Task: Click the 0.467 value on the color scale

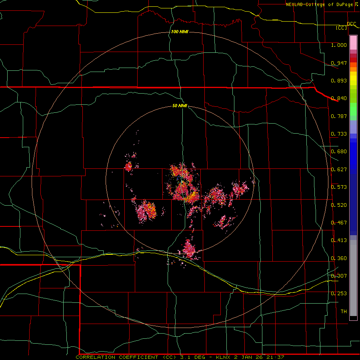Action: click(x=339, y=223)
